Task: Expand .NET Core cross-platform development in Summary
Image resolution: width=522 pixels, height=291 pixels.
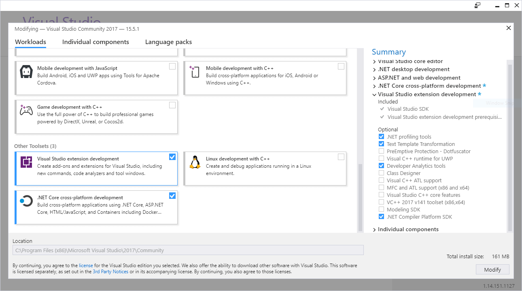Action: click(374, 86)
